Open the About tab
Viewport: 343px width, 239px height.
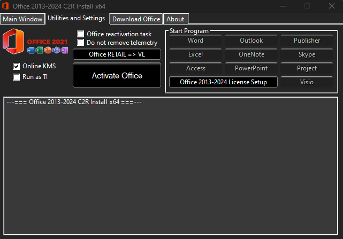(175, 19)
